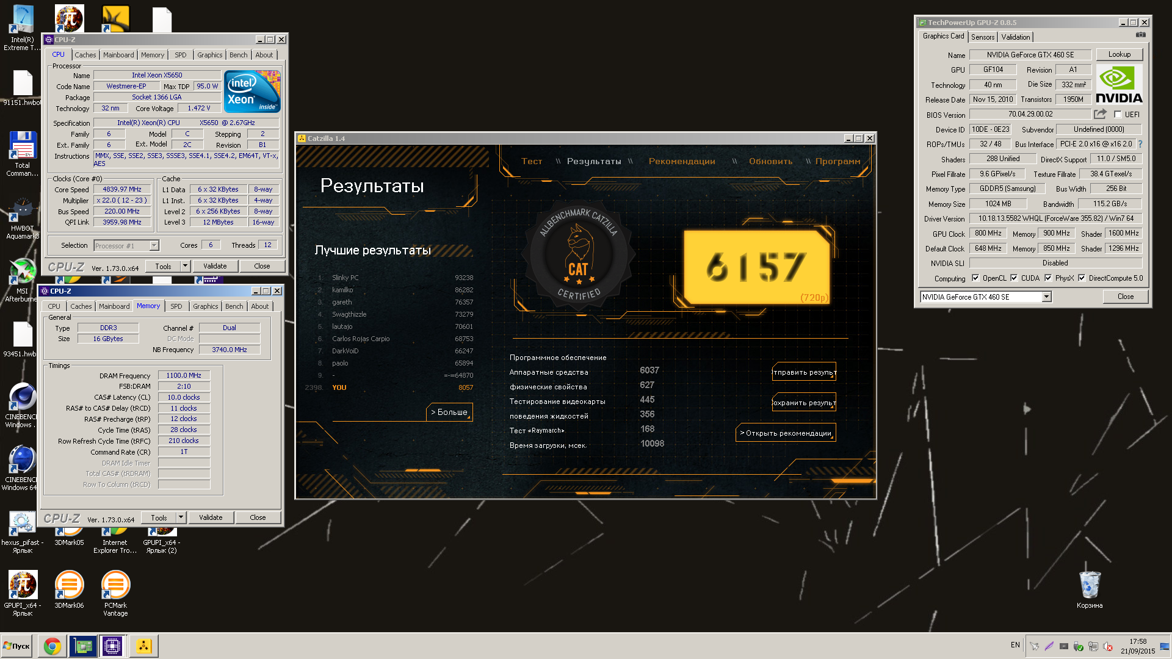
Task: Open hexus_pifast shortcut icon
Action: 23,532
